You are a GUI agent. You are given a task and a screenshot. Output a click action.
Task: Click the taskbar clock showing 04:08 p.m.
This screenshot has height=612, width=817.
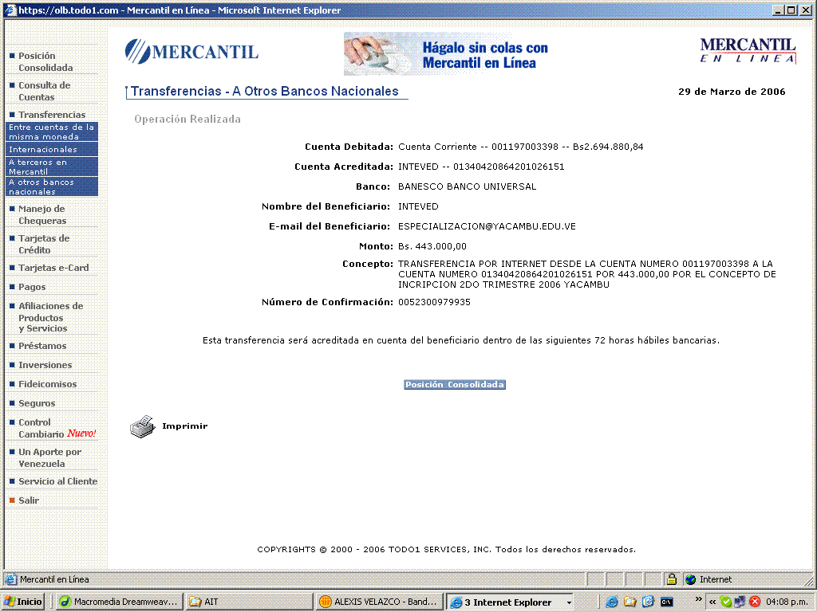pyautogui.click(x=787, y=602)
